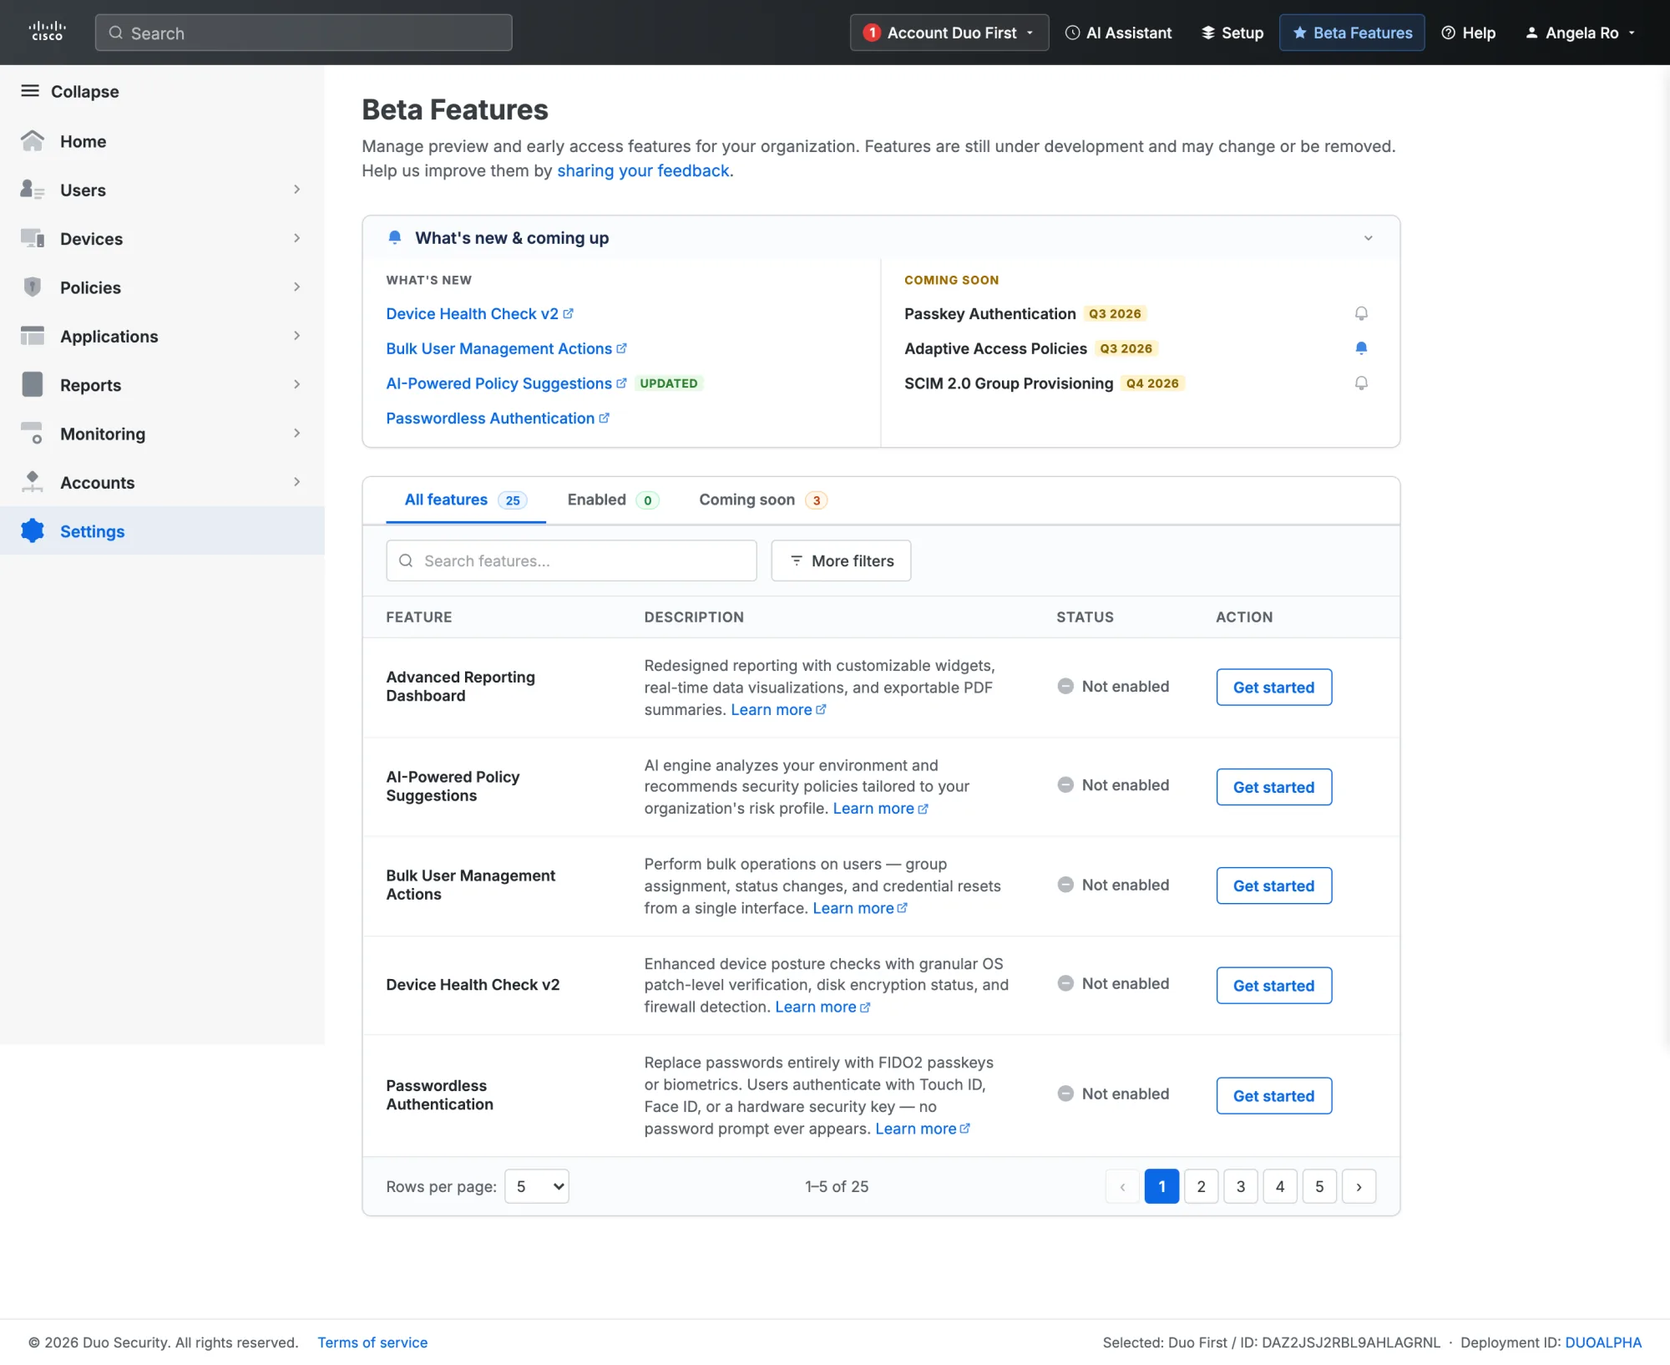Open Beta Features in top navigation
The width and height of the screenshot is (1670, 1365).
click(1352, 33)
